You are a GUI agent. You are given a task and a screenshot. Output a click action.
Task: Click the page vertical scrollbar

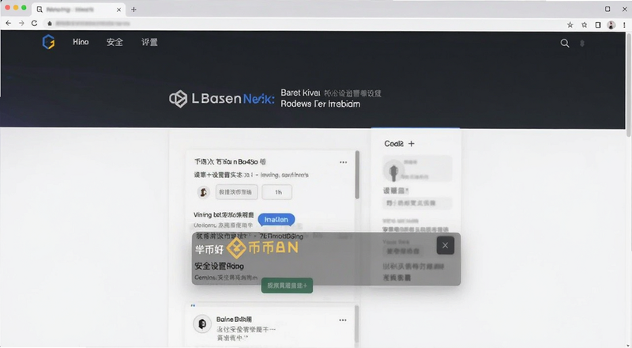(x=629, y=85)
